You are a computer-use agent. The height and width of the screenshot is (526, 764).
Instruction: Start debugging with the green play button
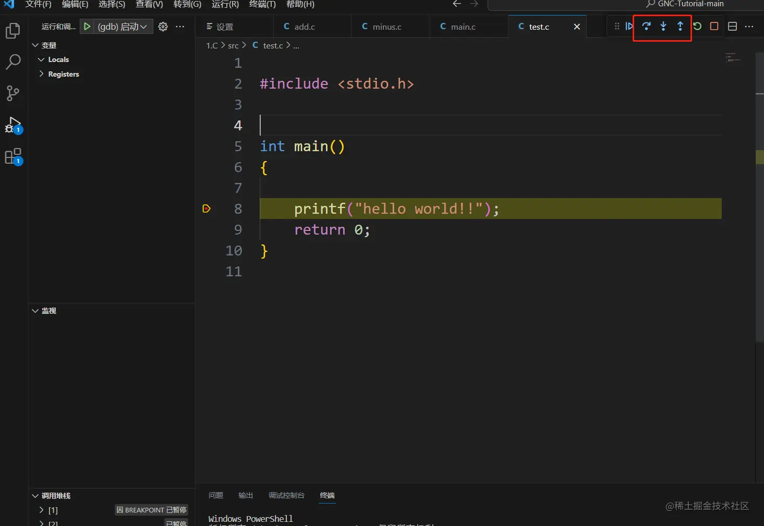pyautogui.click(x=87, y=26)
